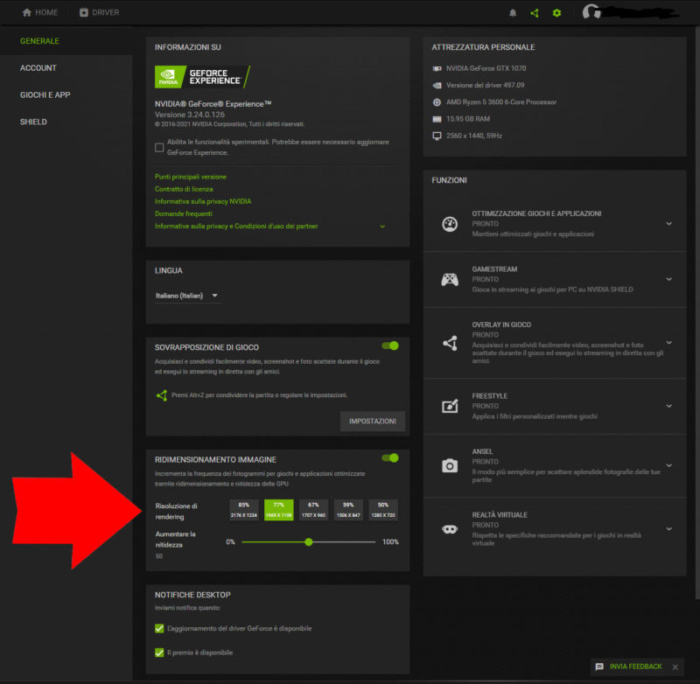The width and height of the screenshot is (700, 684).
Task: Disable the Sovrapposizione di gioco toggle
Action: (390, 345)
